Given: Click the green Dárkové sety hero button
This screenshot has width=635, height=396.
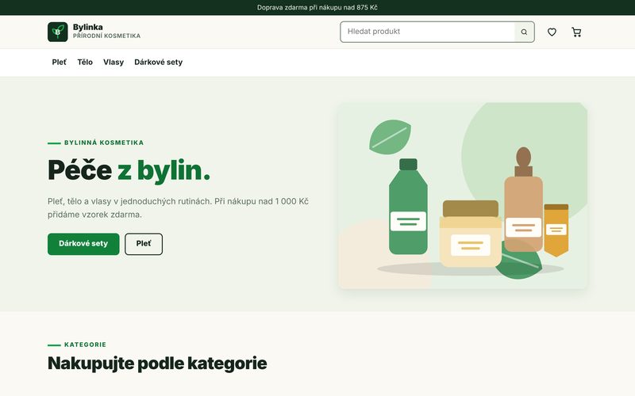Looking at the screenshot, I should click(83, 244).
